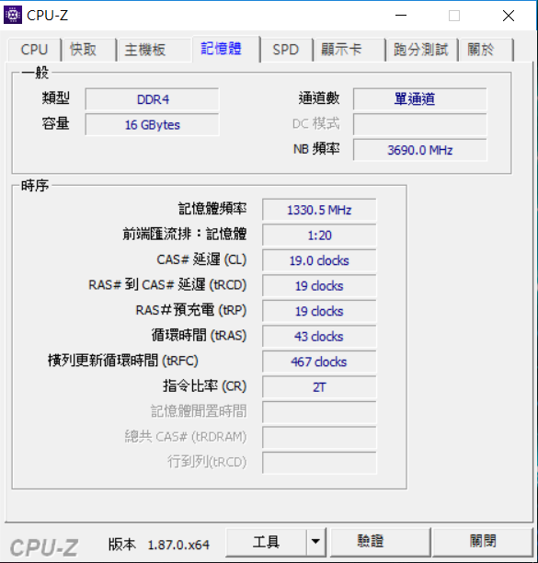
Task: Switch to the CPU tab
Action: coord(34,50)
